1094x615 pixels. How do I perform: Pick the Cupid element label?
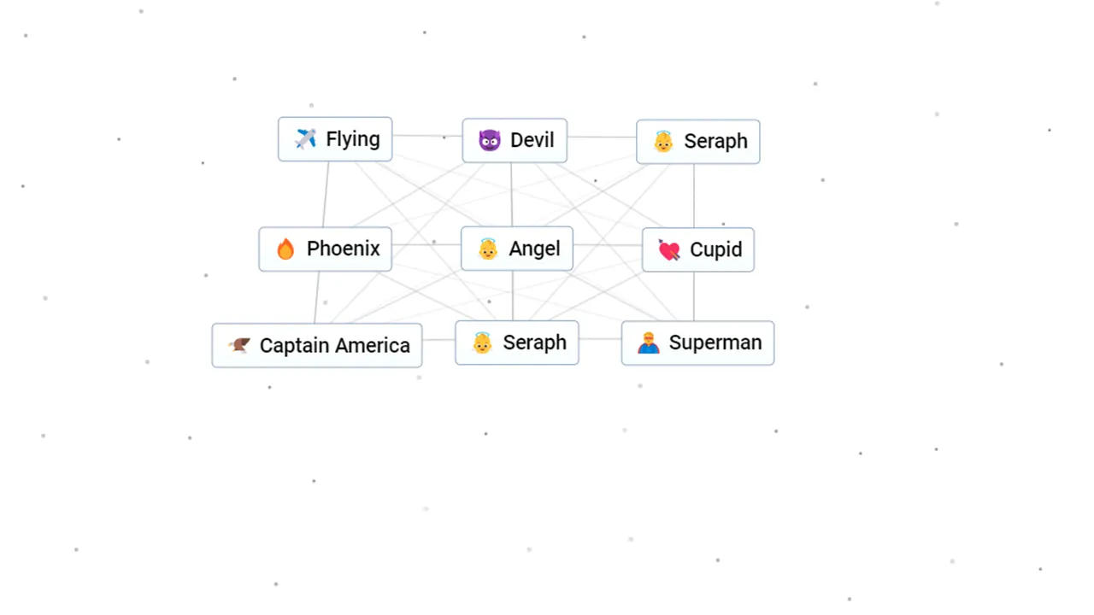click(716, 249)
